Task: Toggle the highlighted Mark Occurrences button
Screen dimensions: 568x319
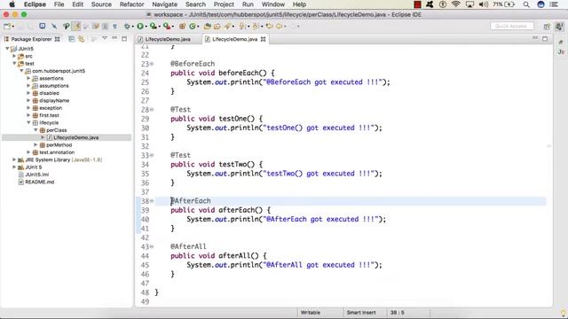Action: pyautogui.click(x=76, y=26)
